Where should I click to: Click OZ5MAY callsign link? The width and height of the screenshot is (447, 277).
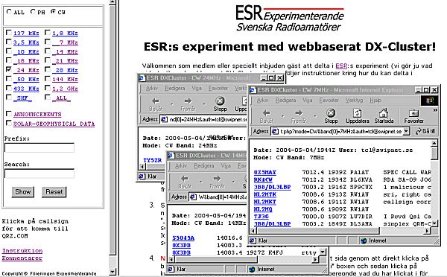coord(264,173)
